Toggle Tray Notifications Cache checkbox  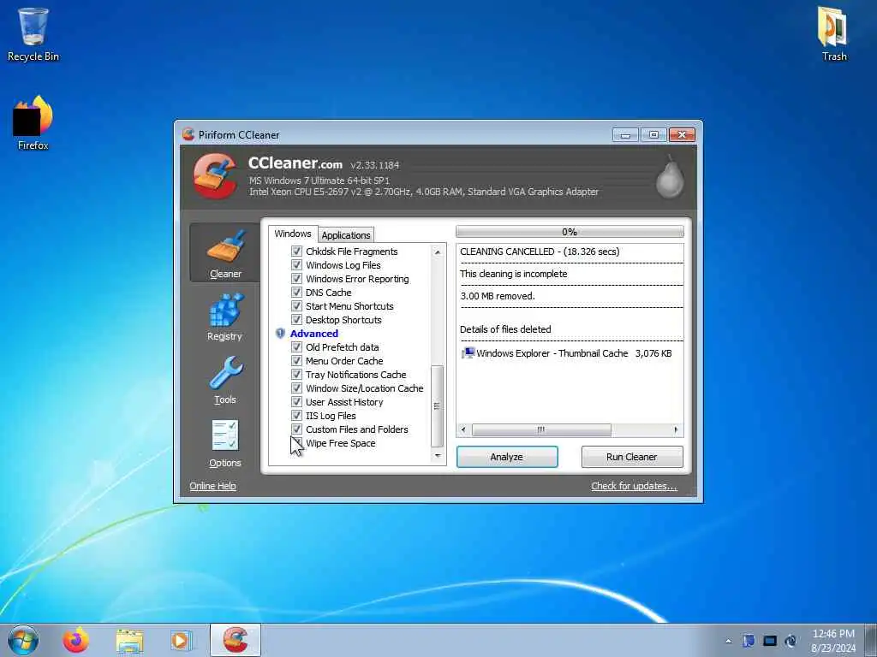coord(296,375)
